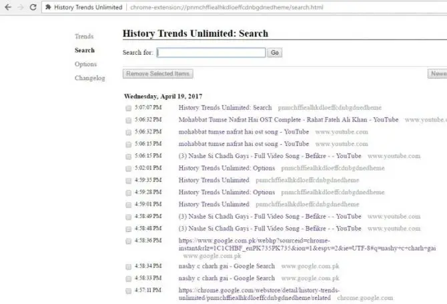Check the 5:06:32 PM Rahat Fateh Ali Khan entry
Image resolution: width=447 pixels, height=304 pixels.
(x=129, y=121)
